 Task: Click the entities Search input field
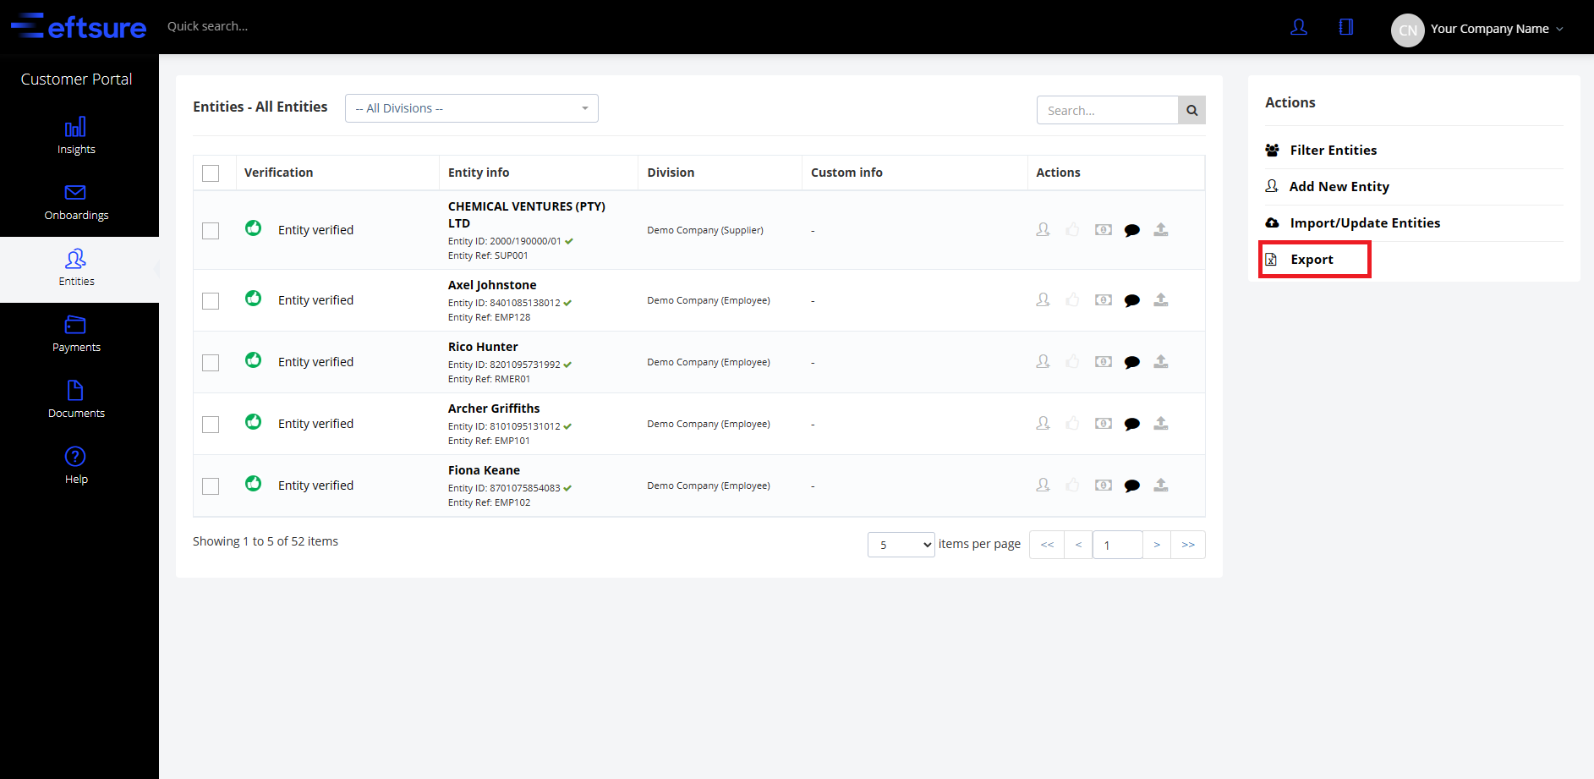[x=1107, y=110]
